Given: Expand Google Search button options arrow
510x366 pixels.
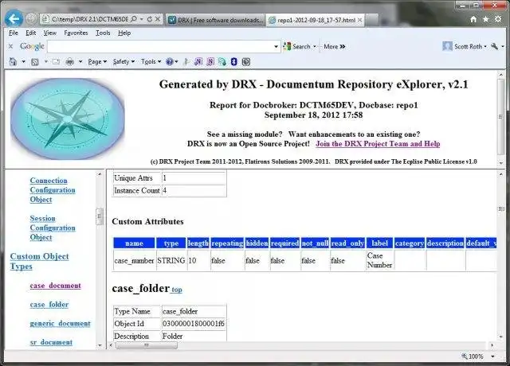Looking at the screenshot, I should [x=315, y=47].
